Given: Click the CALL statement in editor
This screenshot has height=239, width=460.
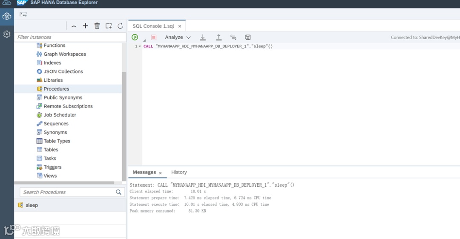Looking at the screenshot, I should pos(208,46).
